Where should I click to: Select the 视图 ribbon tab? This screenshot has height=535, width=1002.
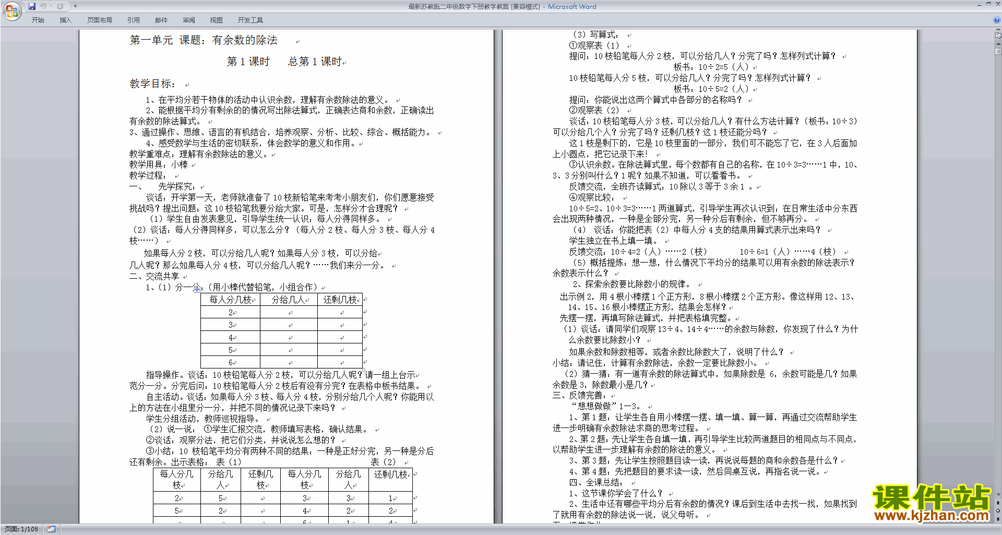click(x=216, y=20)
